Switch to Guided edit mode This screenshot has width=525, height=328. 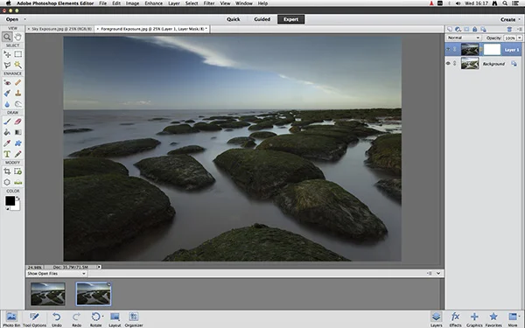coord(262,19)
